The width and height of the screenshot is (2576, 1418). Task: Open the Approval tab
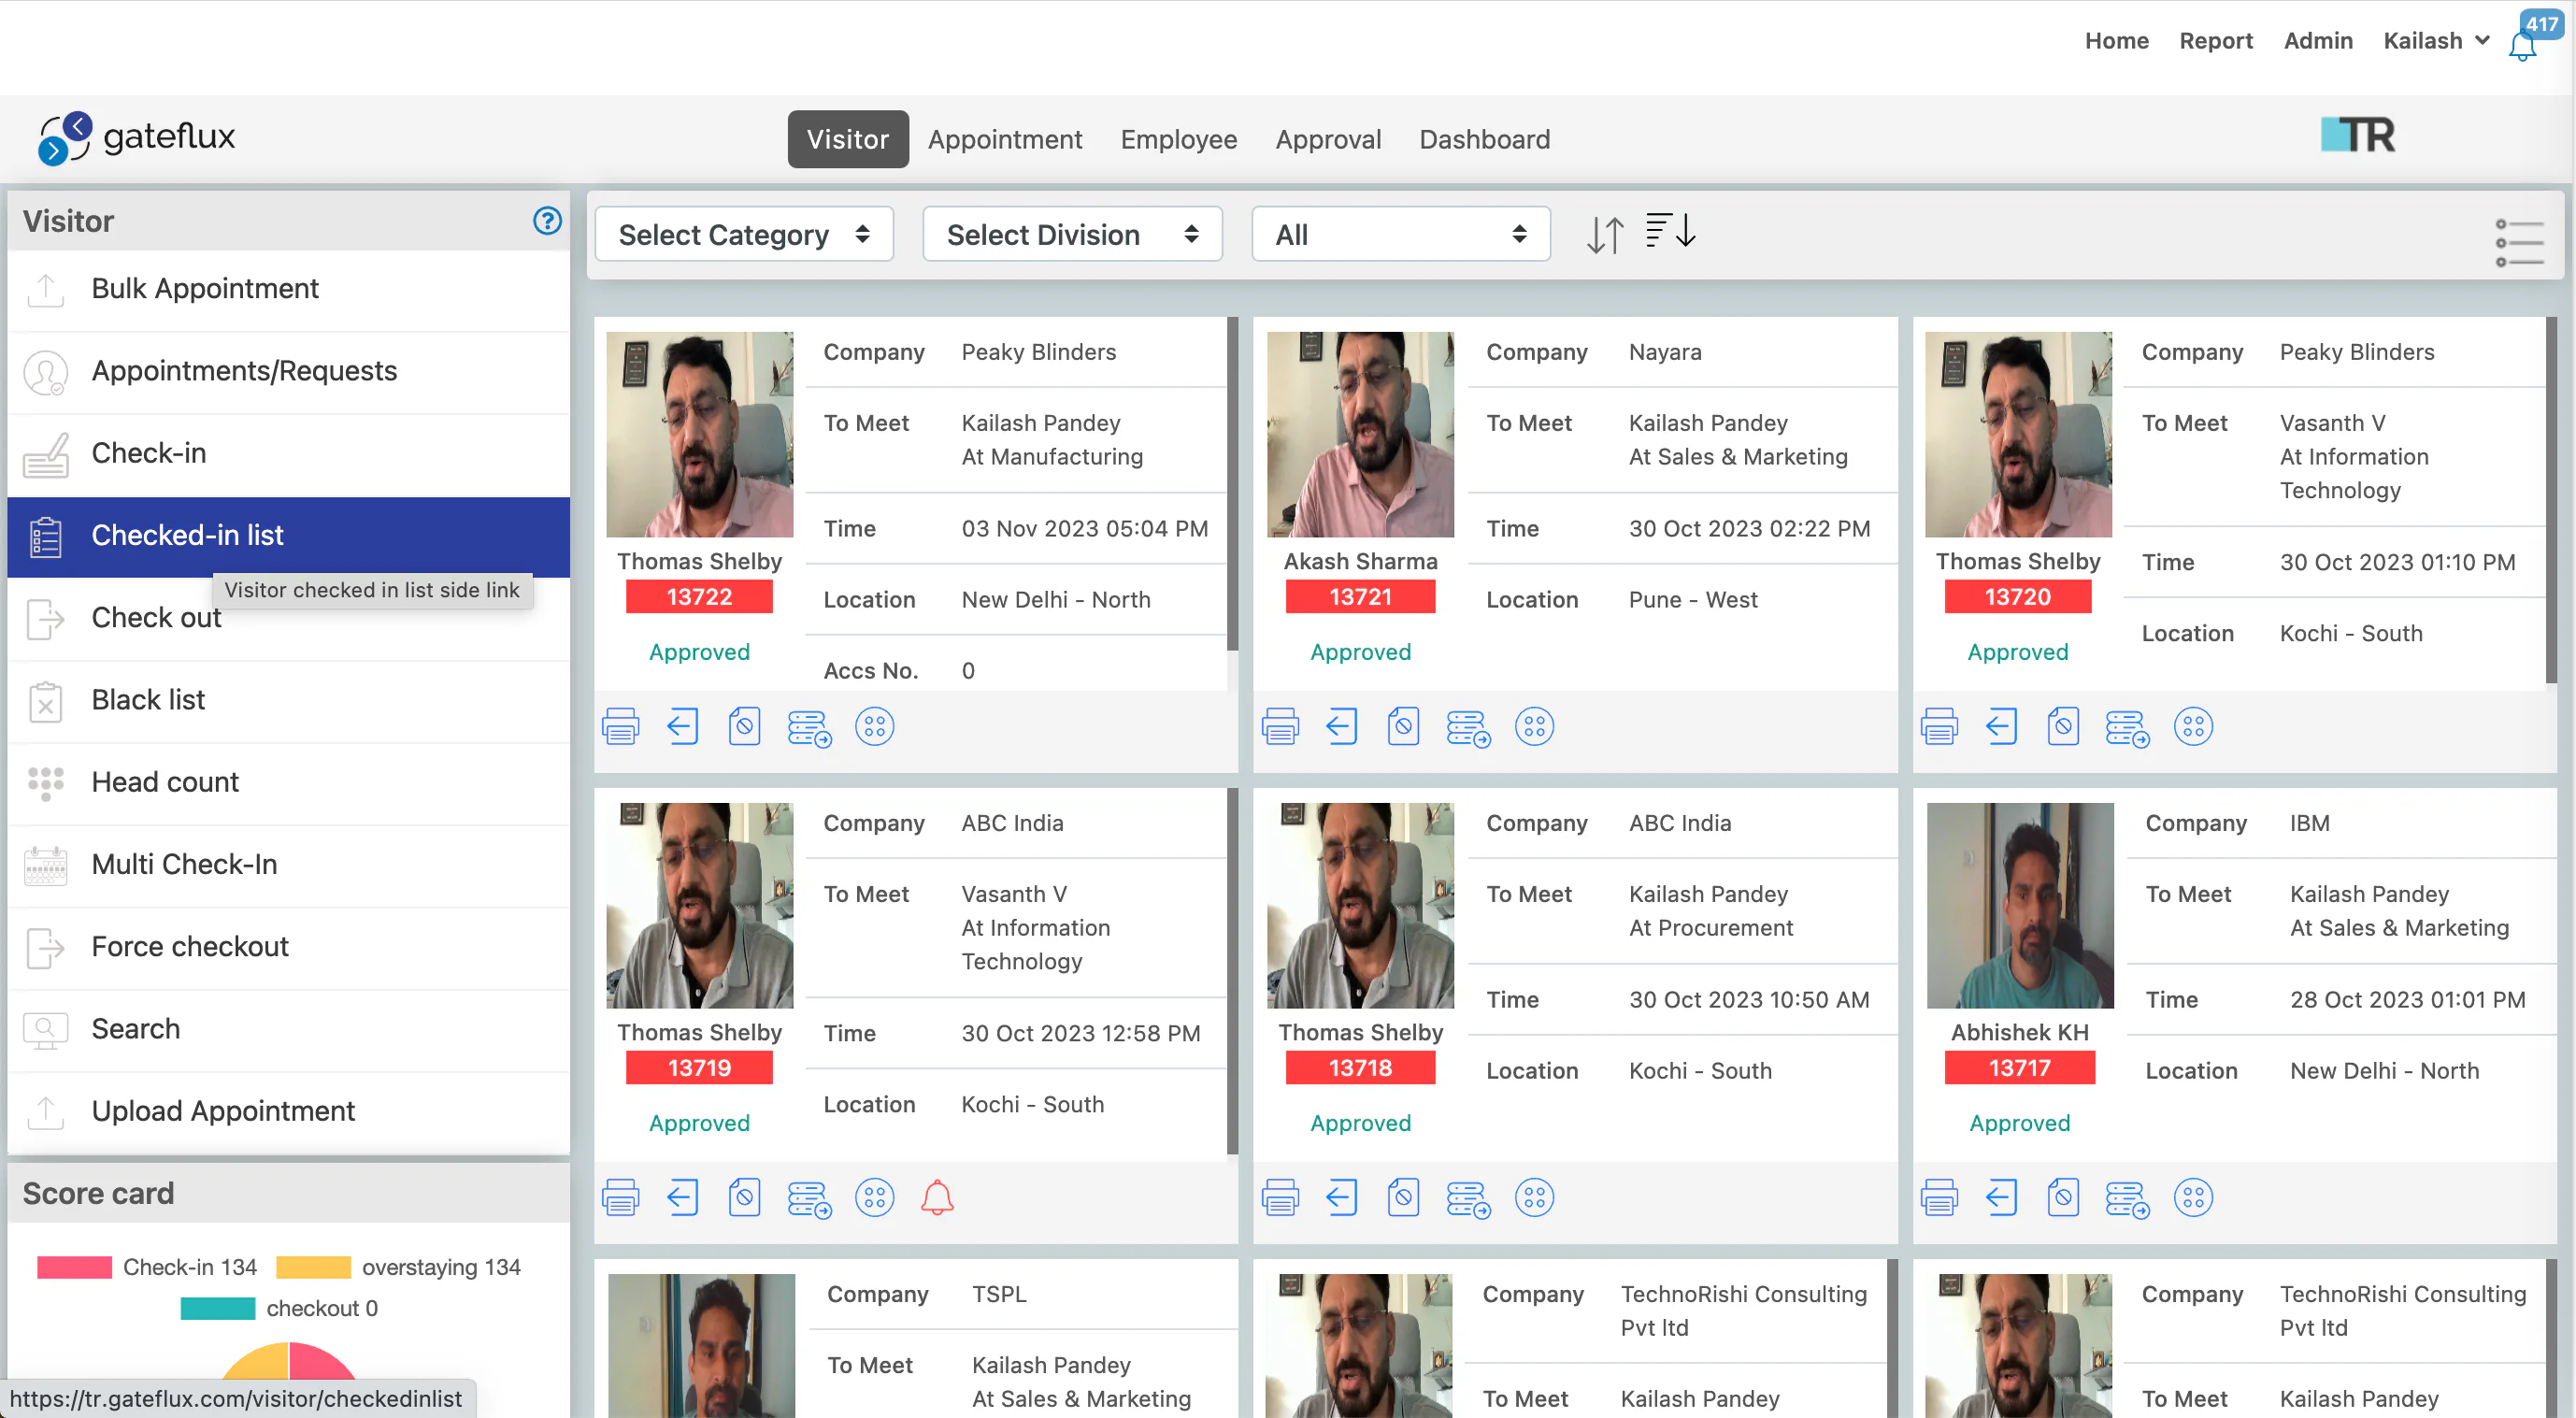coord(1328,139)
